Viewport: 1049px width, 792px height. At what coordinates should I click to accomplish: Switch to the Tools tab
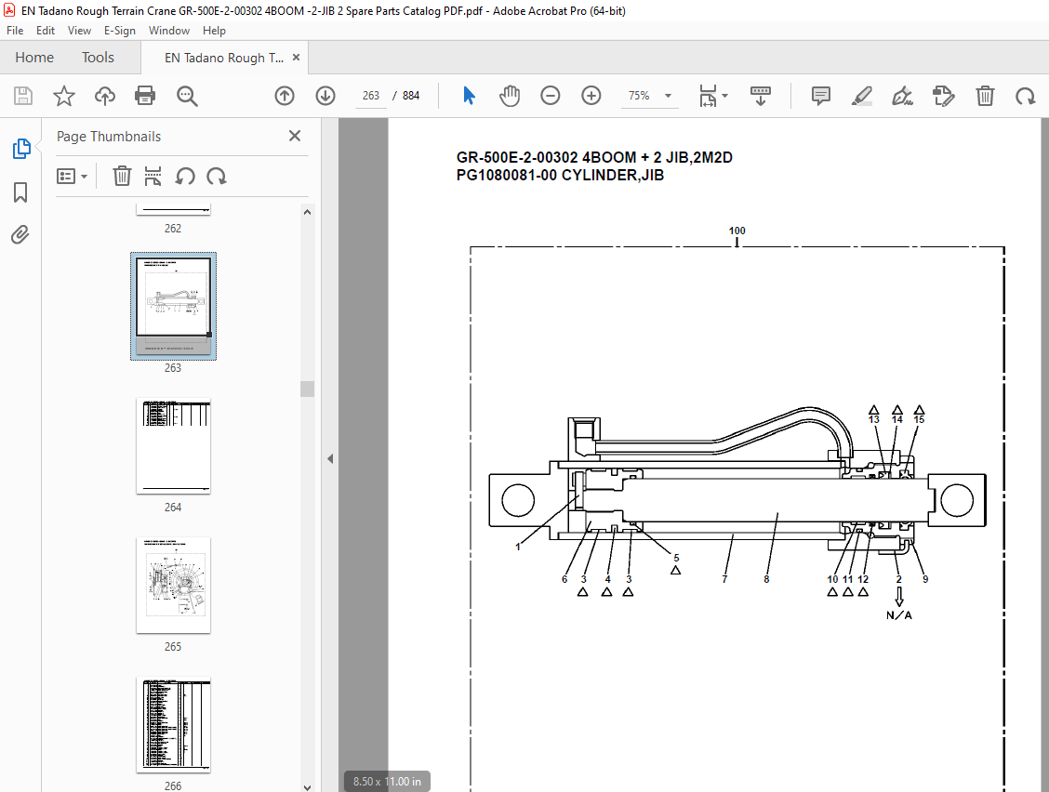point(98,58)
